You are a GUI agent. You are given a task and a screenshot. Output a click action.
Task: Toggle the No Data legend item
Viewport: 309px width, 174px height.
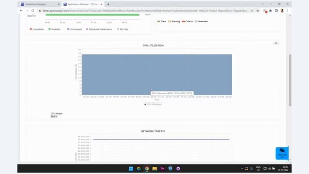pos(123,29)
